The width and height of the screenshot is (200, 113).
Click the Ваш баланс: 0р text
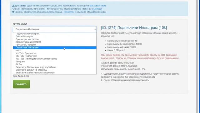click(21, 76)
